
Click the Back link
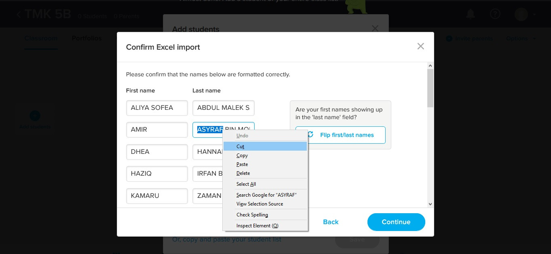pyautogui.click(x=331, y=222)
